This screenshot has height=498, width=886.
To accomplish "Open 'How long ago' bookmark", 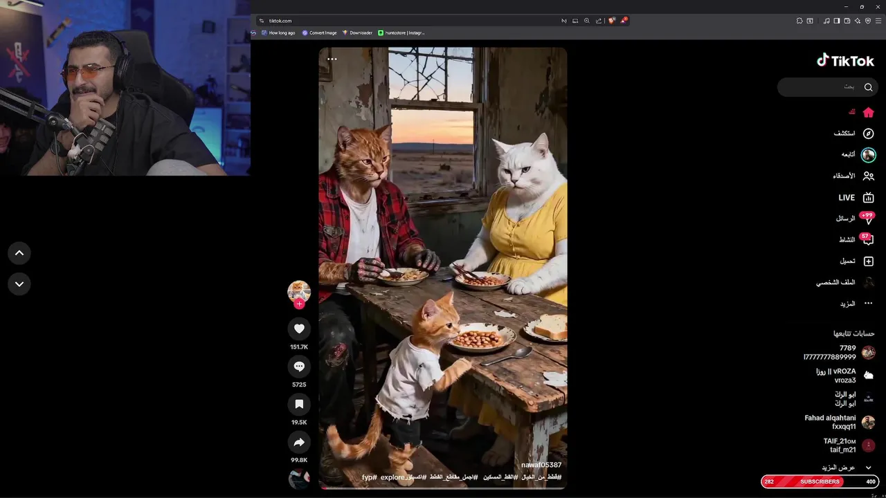I will click(x=278, y=33).
